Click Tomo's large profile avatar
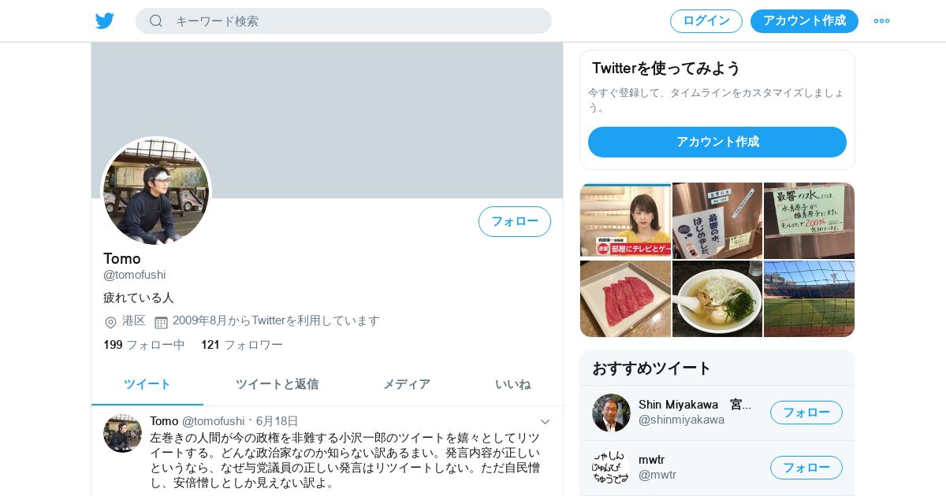 (156, 191)
